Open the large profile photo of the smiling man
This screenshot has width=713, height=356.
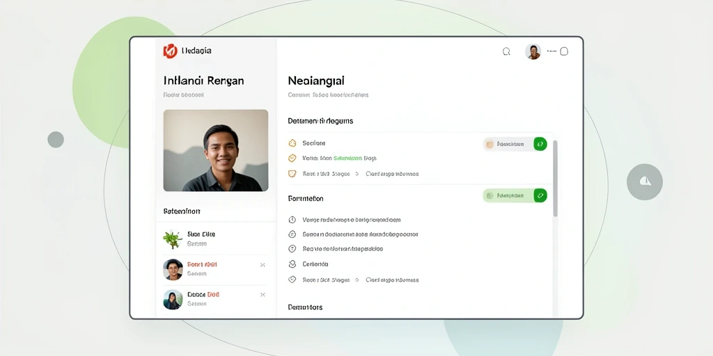[x=216, y=150]
